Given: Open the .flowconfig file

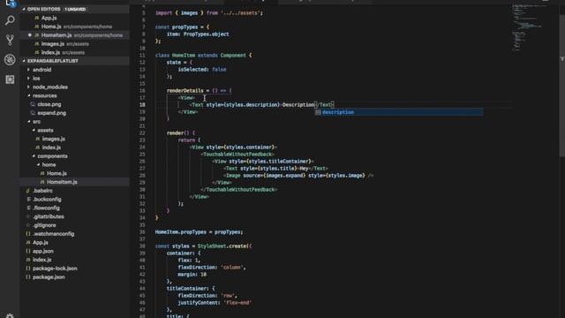Looking at the screenshot, I should [74, 208].
